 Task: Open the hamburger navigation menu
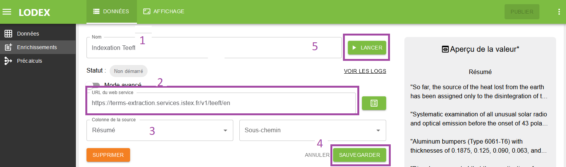click(x=7, y=12)
